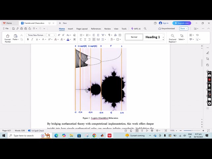Toggle Italic formatting

[x=32, y=39]
